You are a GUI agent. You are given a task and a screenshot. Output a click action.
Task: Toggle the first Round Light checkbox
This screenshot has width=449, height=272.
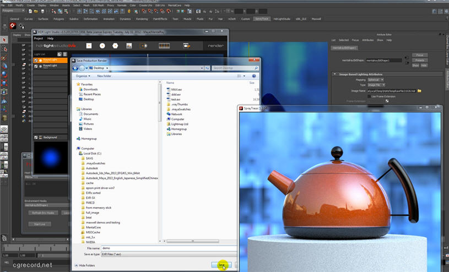coord(36,59)
